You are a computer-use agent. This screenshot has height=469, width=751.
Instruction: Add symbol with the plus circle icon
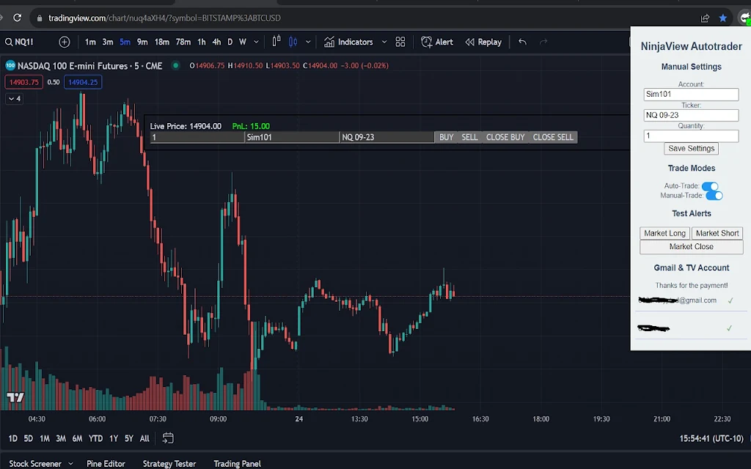(x=65, y=42)
